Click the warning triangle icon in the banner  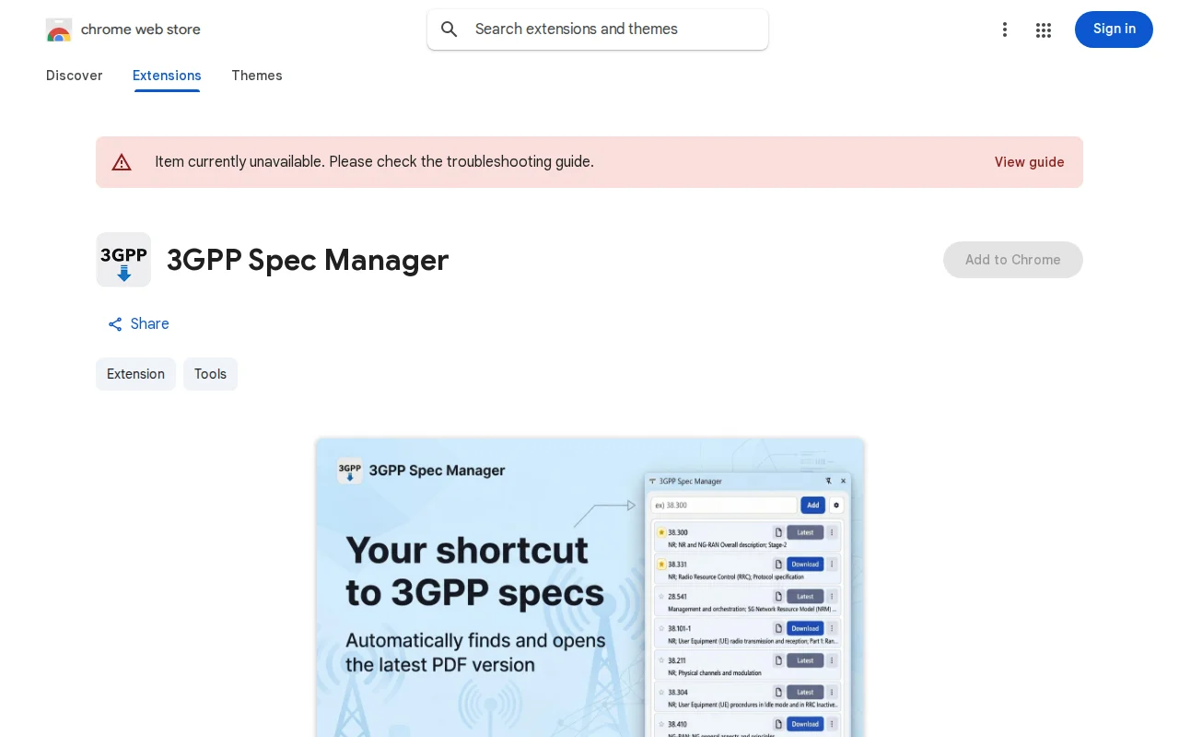click(122, 162)
